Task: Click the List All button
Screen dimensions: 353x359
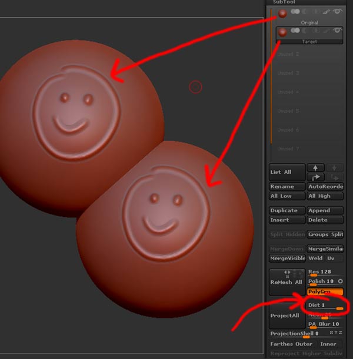Action: click(287, 172)
